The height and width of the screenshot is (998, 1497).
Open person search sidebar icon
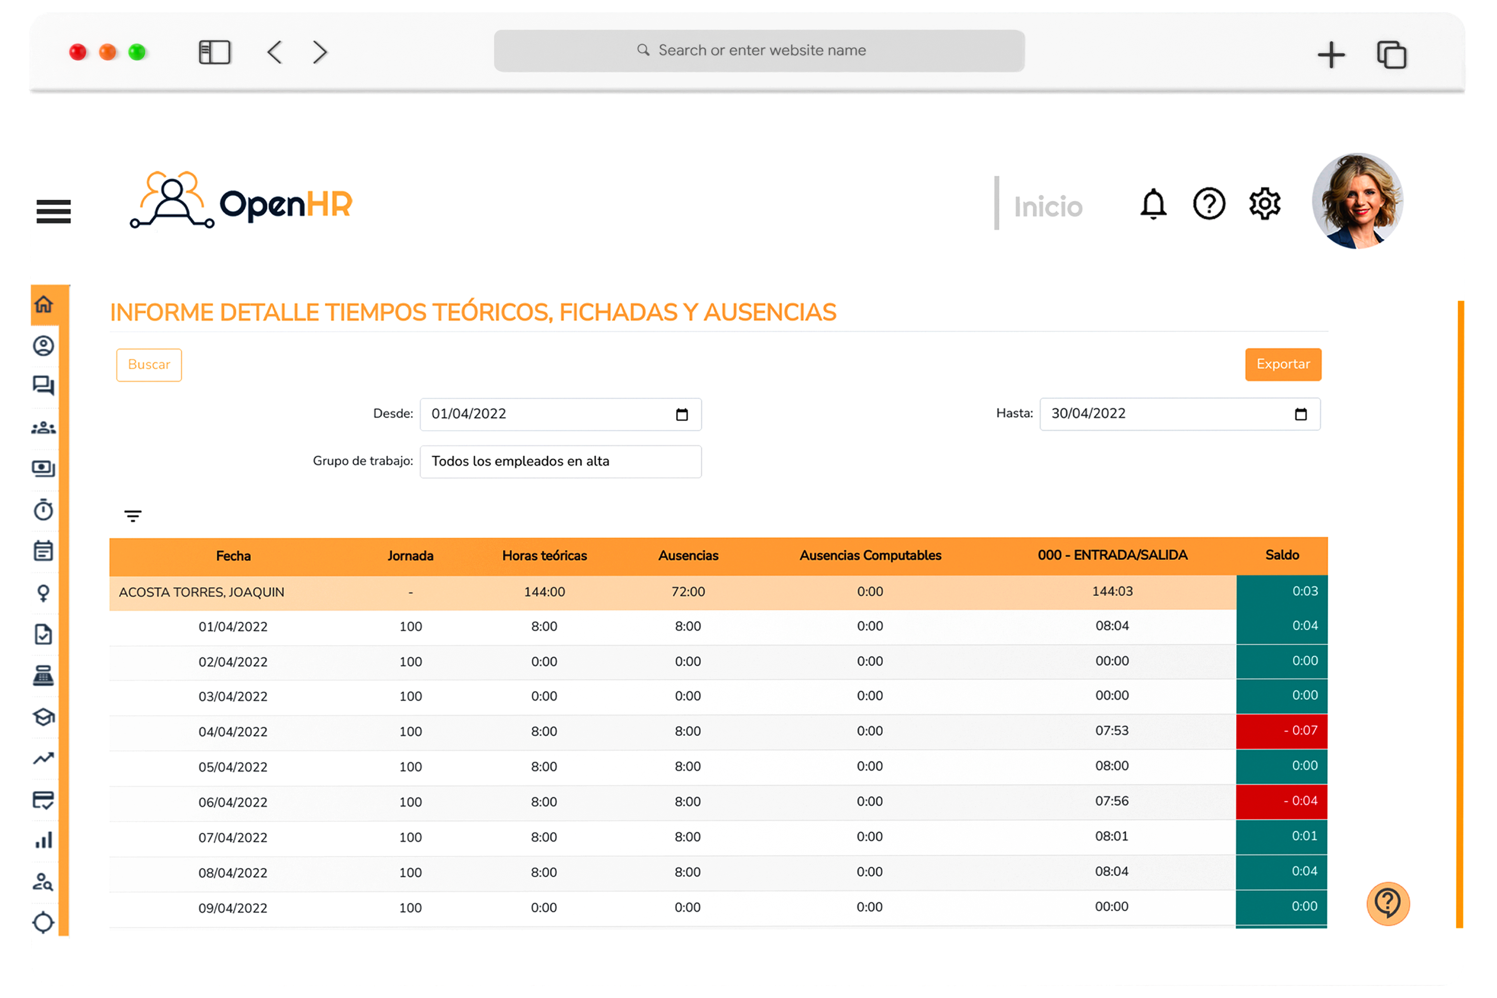(x=43, y=882)
